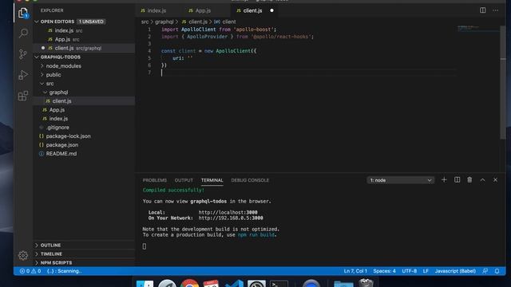
Task: Click the editor minimap
Action: tap(477, 29)
